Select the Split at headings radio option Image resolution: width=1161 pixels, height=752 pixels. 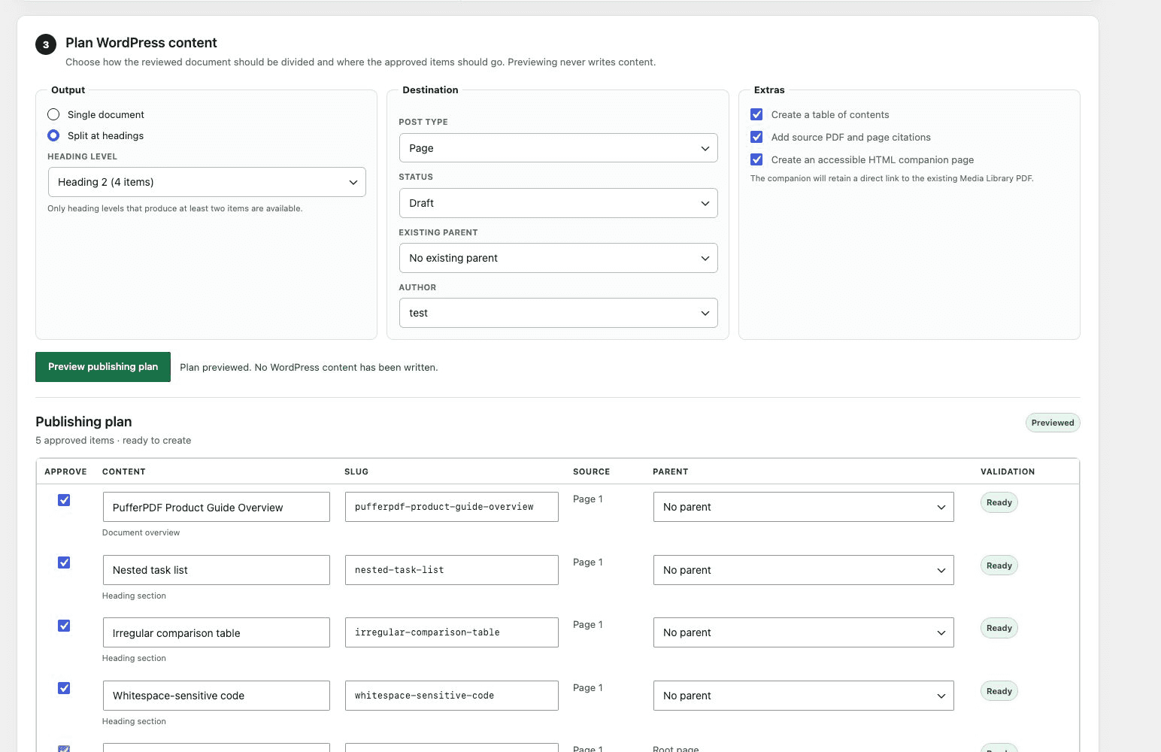pyautogui.click(x=53, y=135)
